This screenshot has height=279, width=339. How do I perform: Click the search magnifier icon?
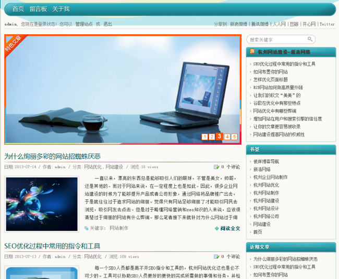[x=310, y=39]
